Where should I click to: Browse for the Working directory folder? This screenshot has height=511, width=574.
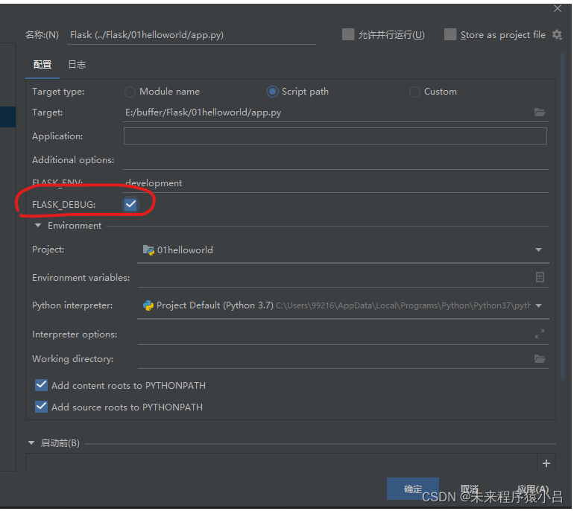(x=540, y=359)
